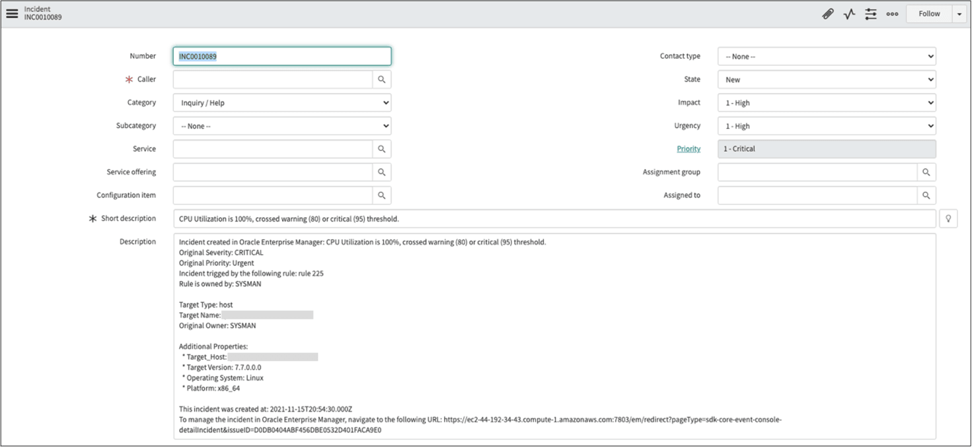Open the Assigned to lookup icon

pos(926,195)
